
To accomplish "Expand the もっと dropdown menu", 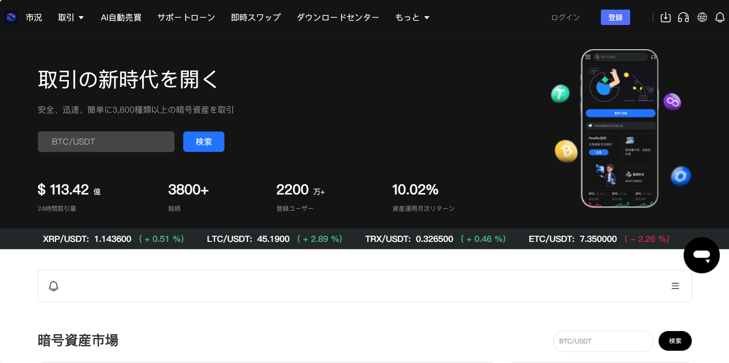I will click(x=412, y=17).
